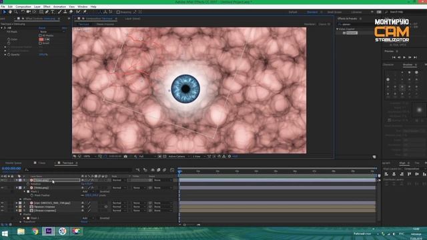Jump to last frame in Preview panel
Image resolution: width=427 pixels, height=240 pixels.
click(x=415, y=57)
